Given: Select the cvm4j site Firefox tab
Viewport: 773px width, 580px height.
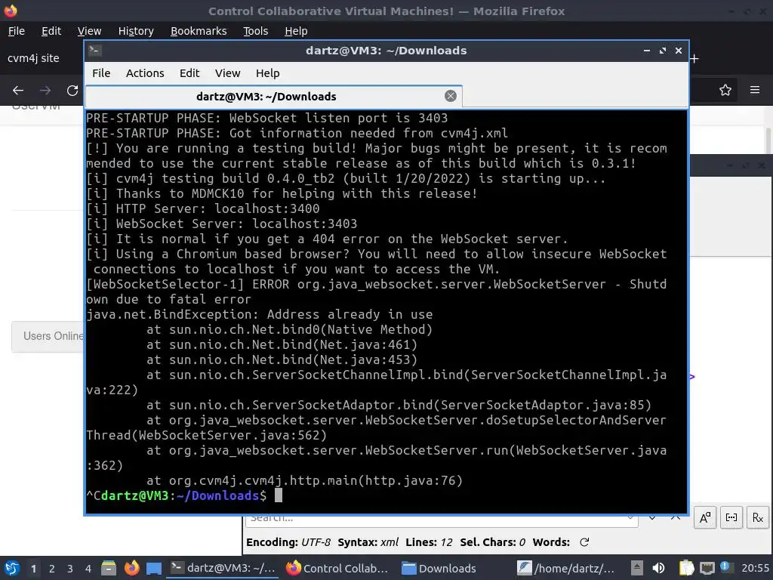Looking at the screenshot, I should (33, 58).
